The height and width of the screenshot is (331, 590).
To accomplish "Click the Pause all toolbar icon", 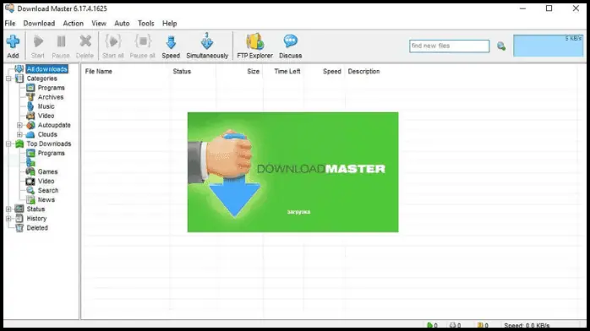I will coord(143,41).
